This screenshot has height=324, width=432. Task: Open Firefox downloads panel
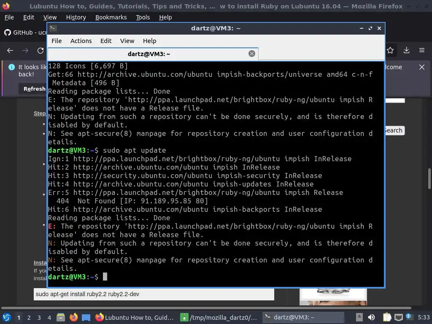pos(406,51)
